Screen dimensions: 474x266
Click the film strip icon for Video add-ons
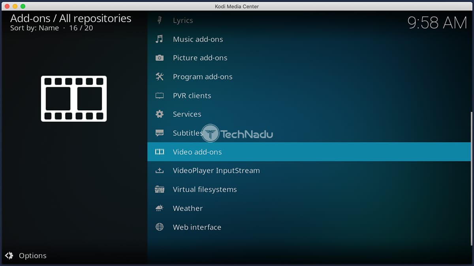[x=160, y=152]
